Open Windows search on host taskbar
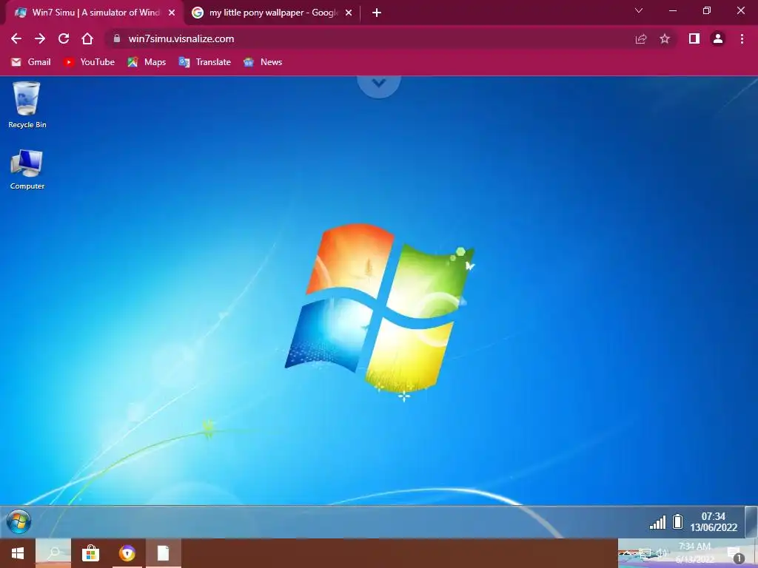This screenshot has height=568, width=758. [x=53, y=553]
